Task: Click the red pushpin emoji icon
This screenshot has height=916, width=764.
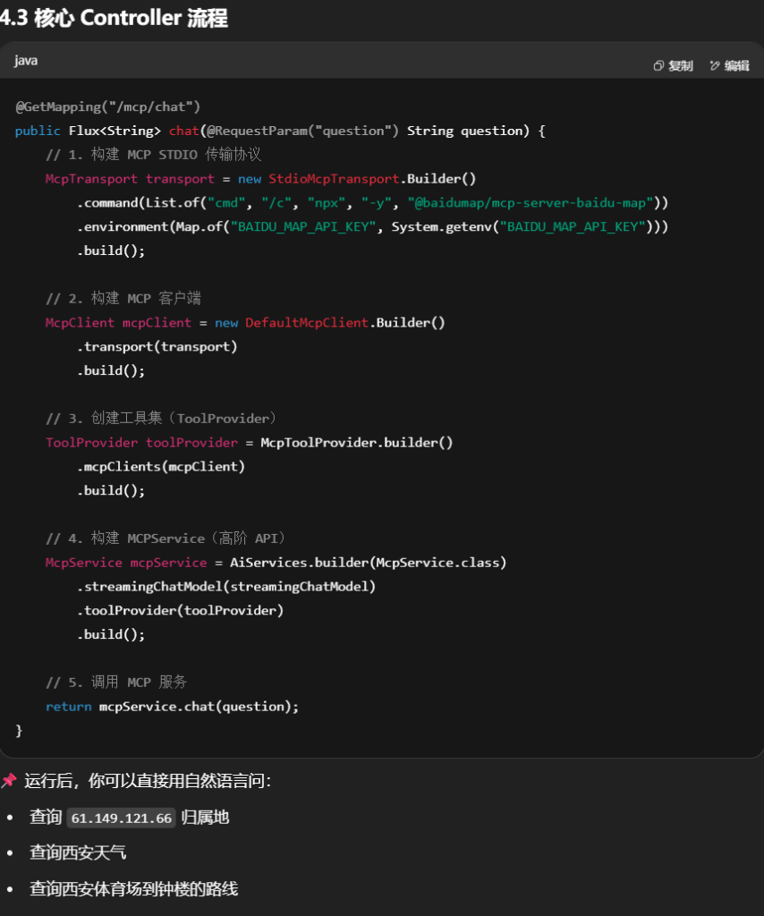Action: click(x=9, y=781)
